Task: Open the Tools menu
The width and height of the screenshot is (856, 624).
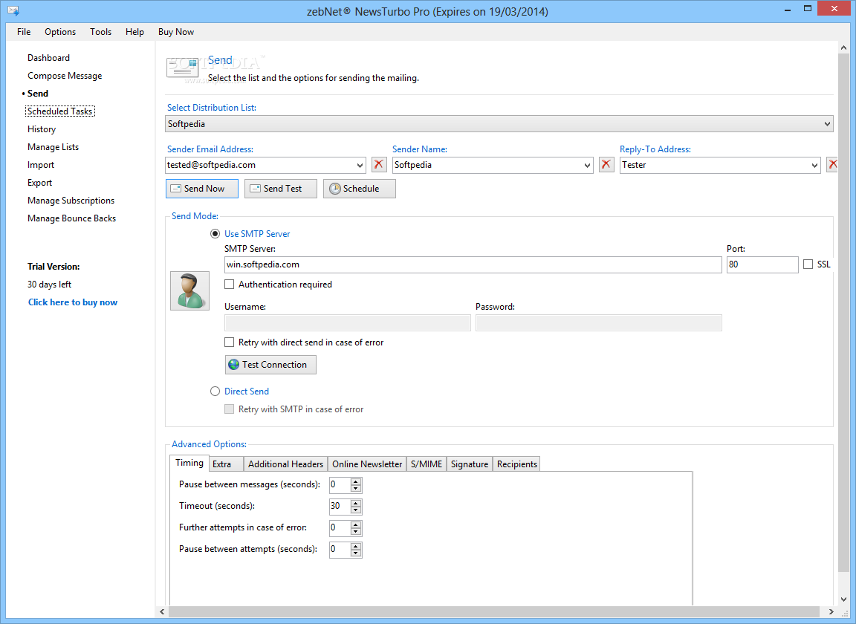Action: 100,32
